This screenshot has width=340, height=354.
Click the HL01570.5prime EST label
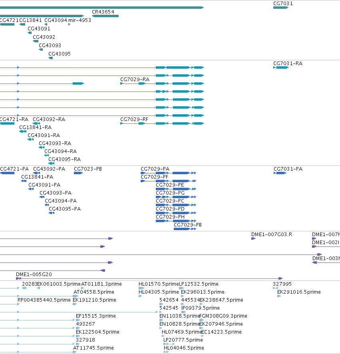[159, 284]
